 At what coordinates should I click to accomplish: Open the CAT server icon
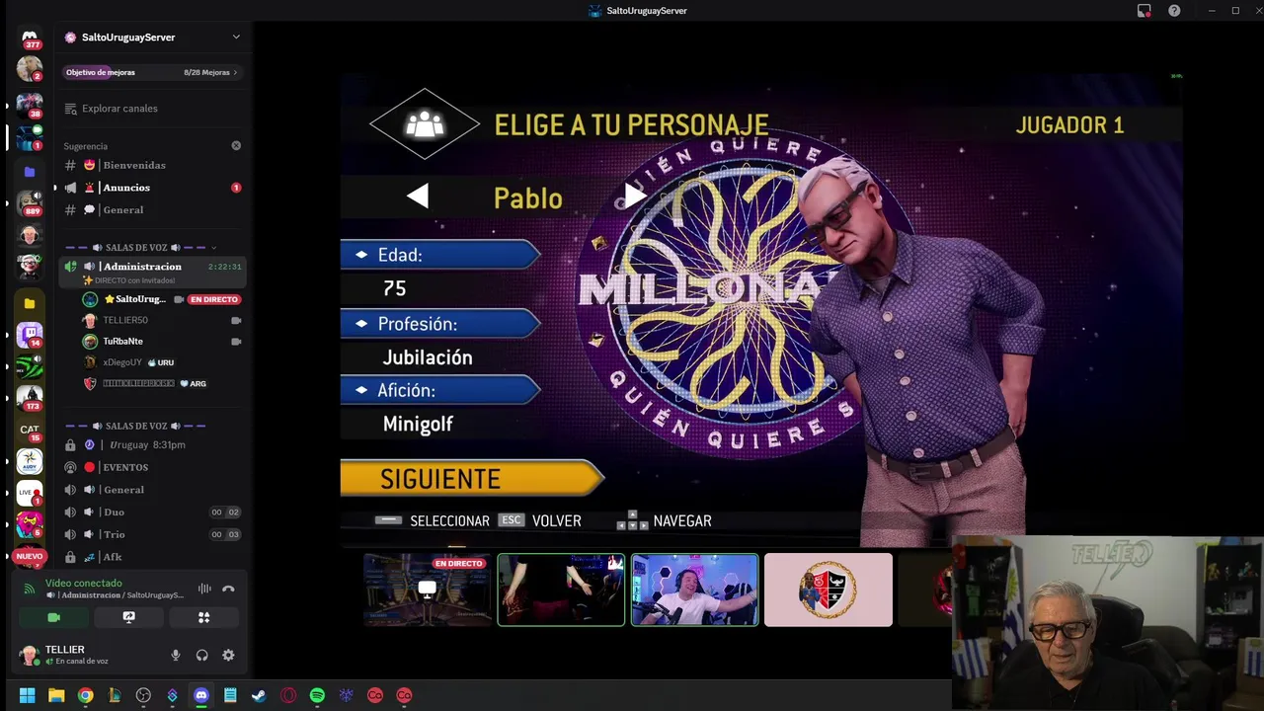pos(30,430)
